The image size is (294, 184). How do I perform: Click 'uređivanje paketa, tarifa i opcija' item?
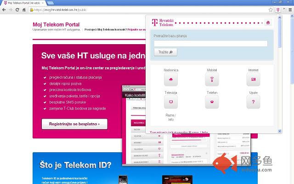click(x=74, y=96)
